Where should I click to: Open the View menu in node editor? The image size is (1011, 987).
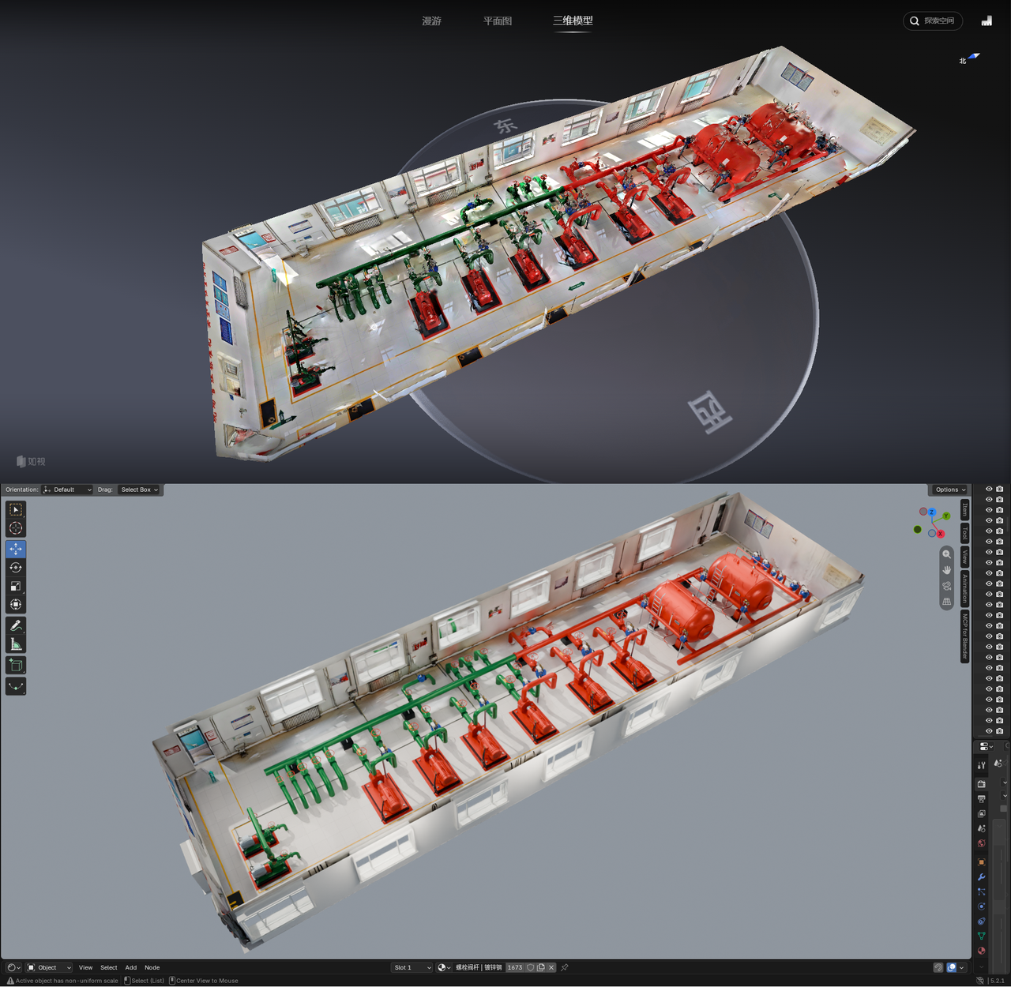coord(85,967)
